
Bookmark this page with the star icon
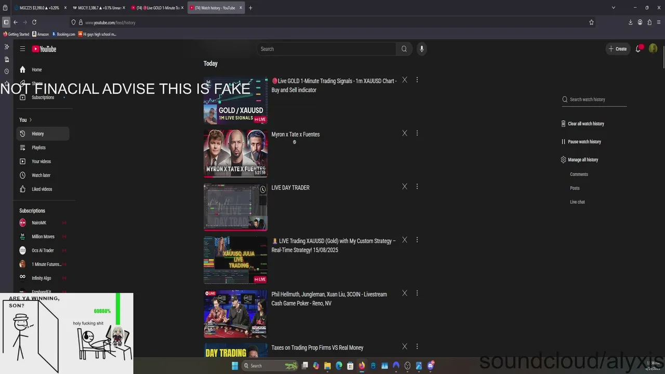pyautogui.click(x=591, y=22)
